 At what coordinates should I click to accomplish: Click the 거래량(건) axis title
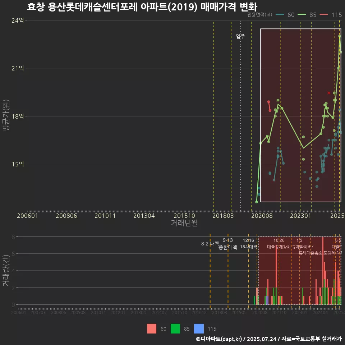[6, 271]
